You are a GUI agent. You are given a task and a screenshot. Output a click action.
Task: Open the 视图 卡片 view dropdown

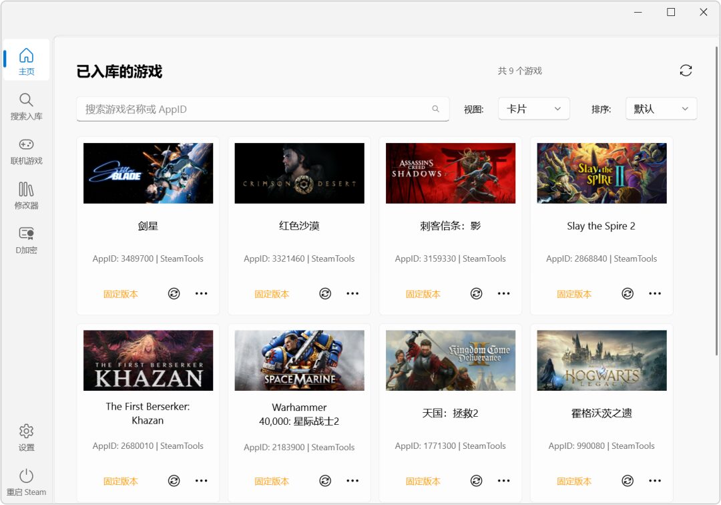tap(534, 109)
